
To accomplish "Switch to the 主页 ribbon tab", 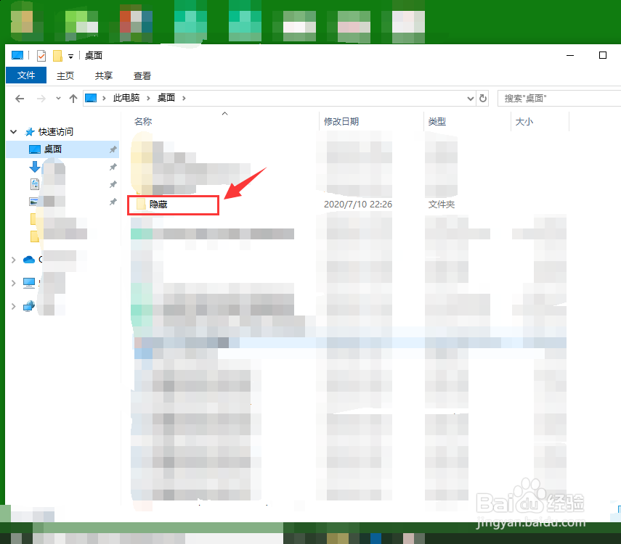I will click(65, 75).
